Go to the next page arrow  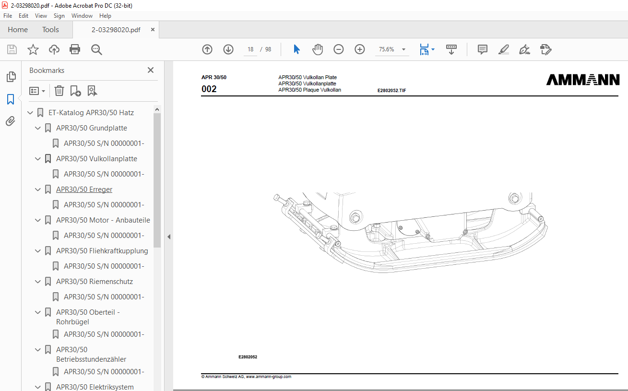228,49
